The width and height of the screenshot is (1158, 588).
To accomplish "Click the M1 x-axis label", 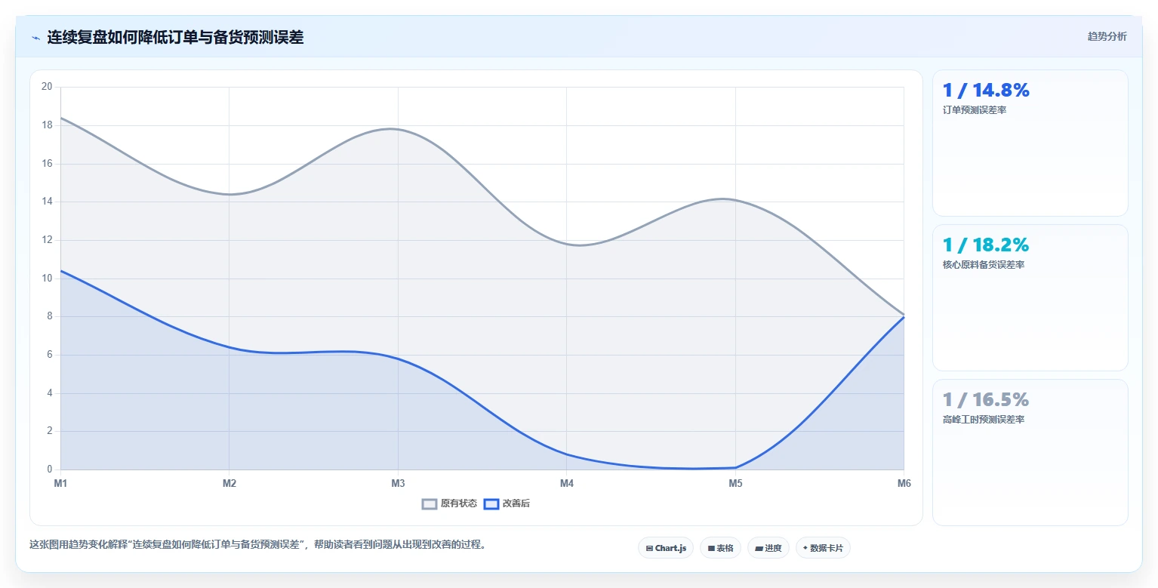I will [60, 484].
